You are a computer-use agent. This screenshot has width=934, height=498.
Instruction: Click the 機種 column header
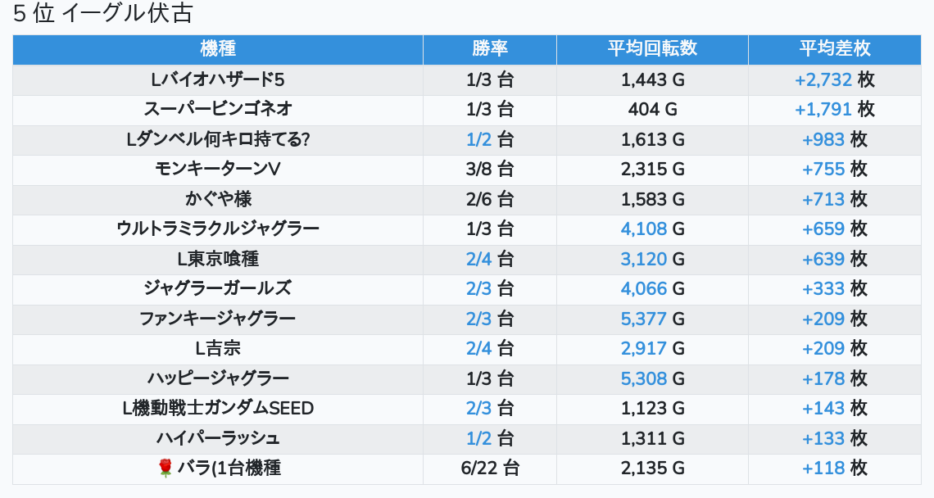[218, 49]
